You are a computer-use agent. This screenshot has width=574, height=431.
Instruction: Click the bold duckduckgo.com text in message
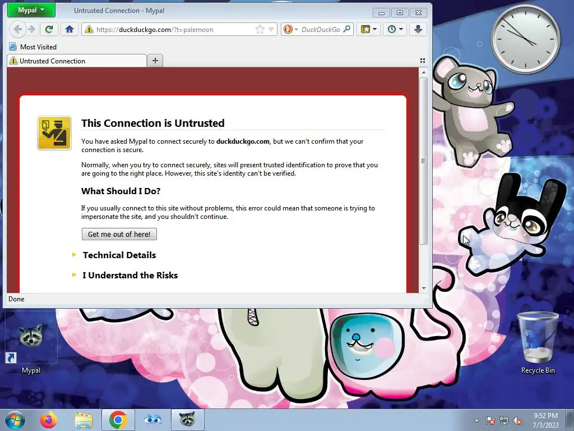[243, 141]
